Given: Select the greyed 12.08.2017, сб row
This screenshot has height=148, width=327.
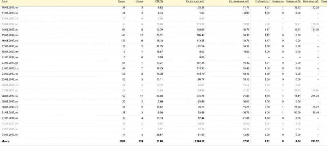Looking at the screenshot, I should coord(163,18).
